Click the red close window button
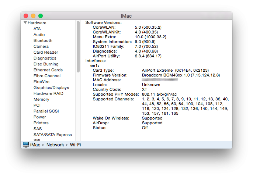253x178 pixels. (x=26, y=16)
